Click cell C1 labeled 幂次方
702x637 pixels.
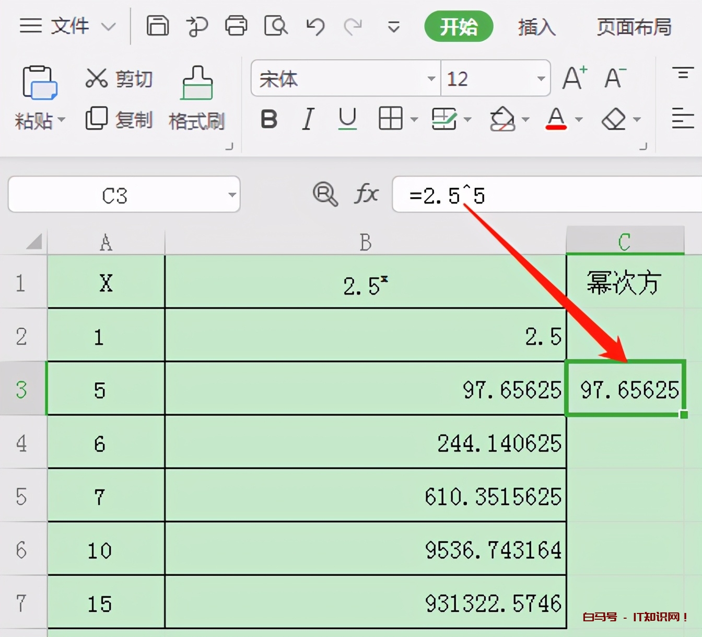point(625,282)
